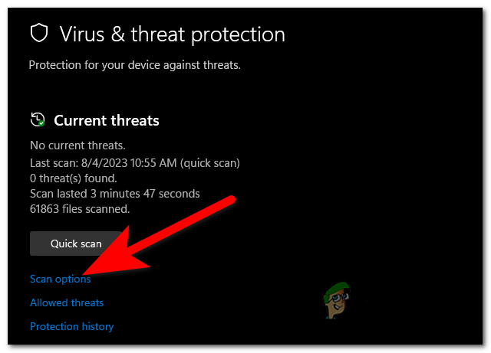
Task: Open the Allowed threats link
Action: pyautogui.click(x=67, y=302)
